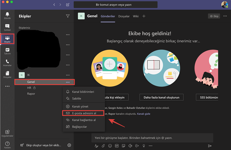Open team management settings gear
The width and height of the screenshot is (231, 150).
click(x=69, y=145)
